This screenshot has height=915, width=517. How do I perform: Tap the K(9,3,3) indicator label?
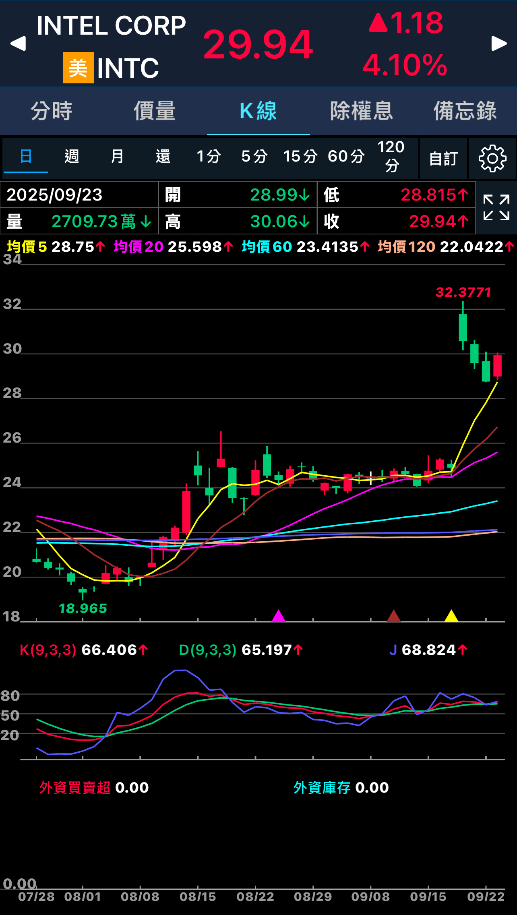pos(48,650)
